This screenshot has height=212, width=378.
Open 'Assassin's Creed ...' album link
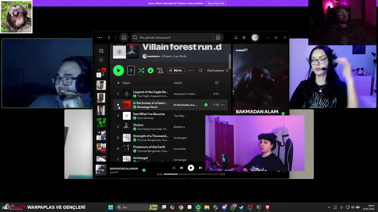(185, 94)
